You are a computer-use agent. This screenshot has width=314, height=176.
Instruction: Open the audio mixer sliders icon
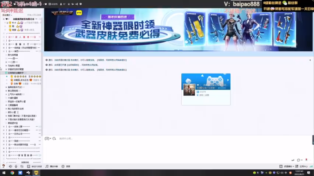(22, 166)
